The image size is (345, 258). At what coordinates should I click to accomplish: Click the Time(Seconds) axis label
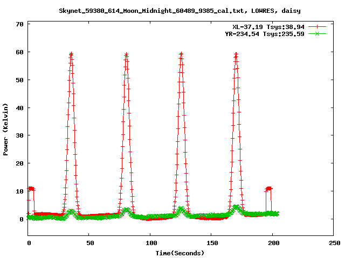[x=180, y=253]
